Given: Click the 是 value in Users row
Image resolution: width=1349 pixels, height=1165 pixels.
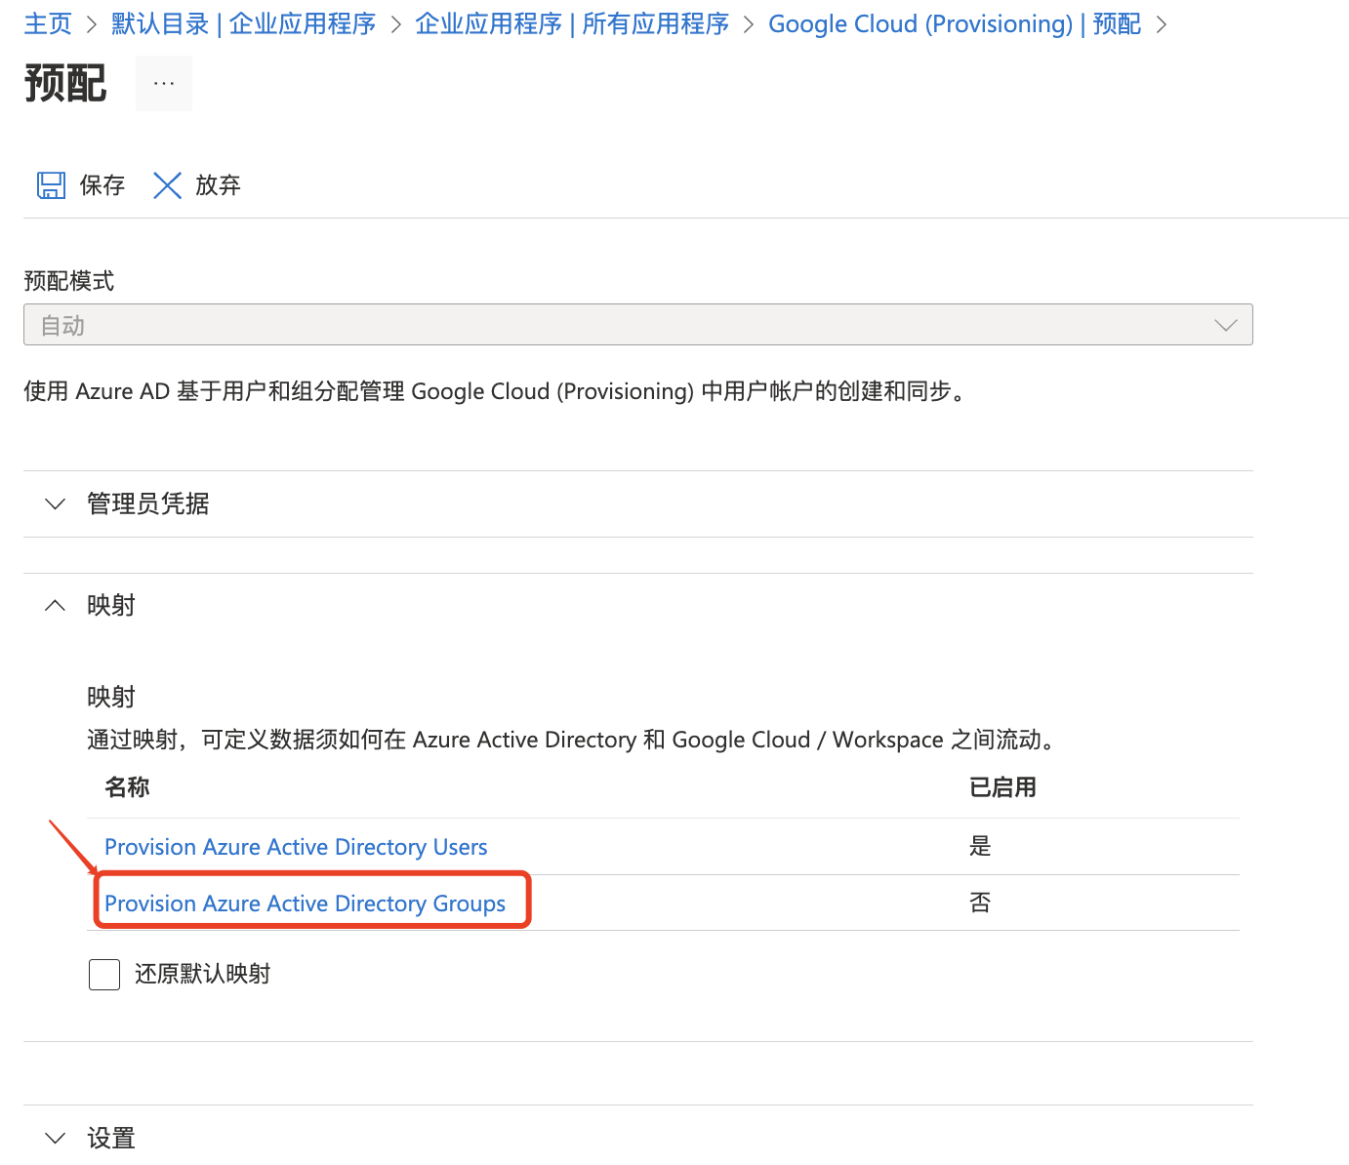Looking at the screenshot, I should pyautogui.click(x=980, y=846).
